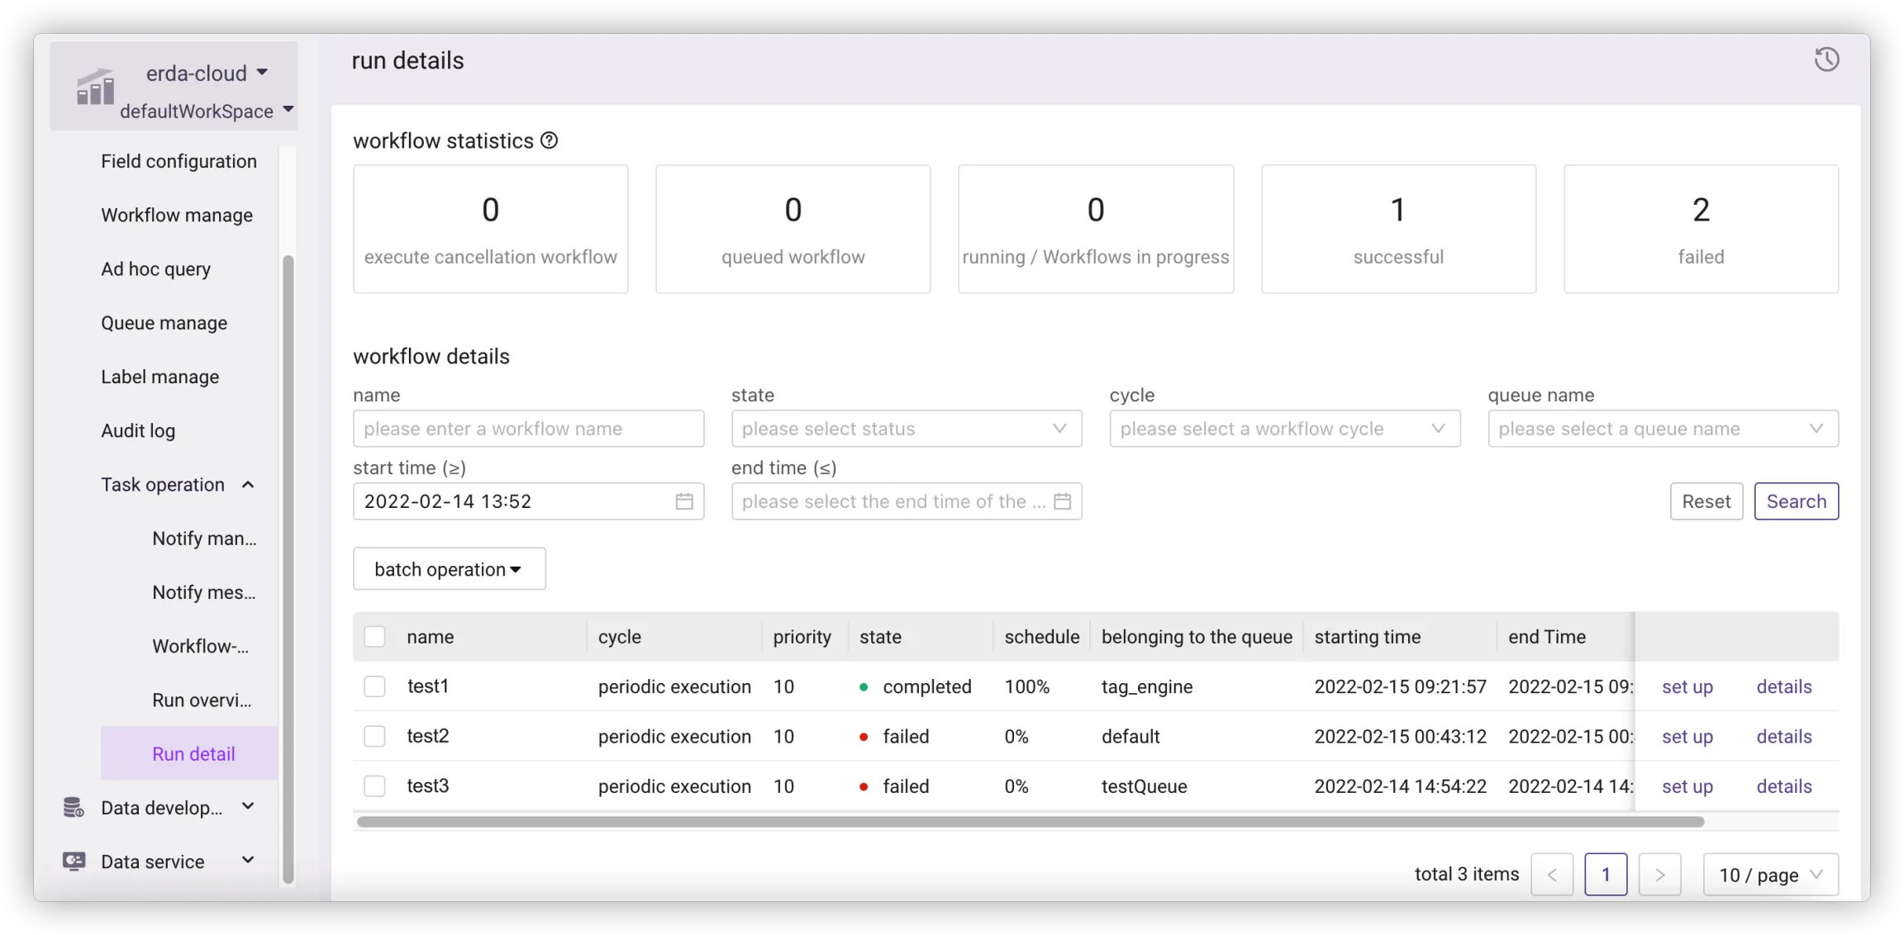
Task: Select all rows via header checkbox
Action: tap(374, 637)
